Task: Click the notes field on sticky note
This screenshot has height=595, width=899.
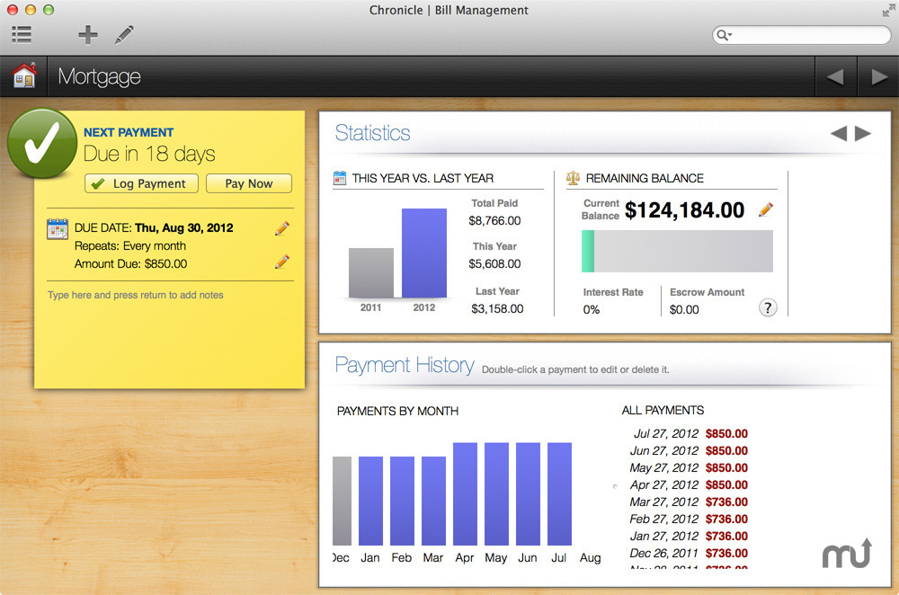Action: click(x=169, y=295)
